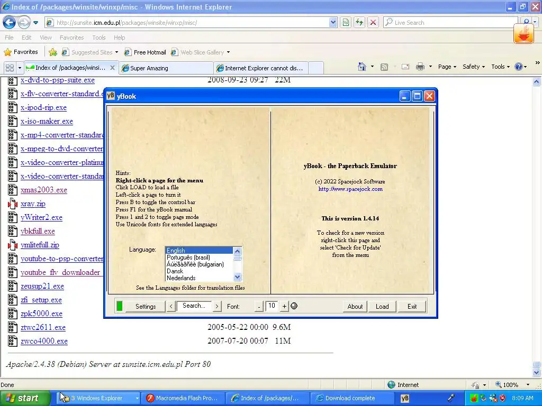This screenshot has width=542, height=406.
Task: Open the zwco4000.exe link
Action: click(44, 341)
